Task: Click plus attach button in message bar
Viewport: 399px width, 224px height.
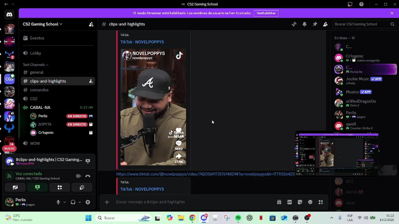Action: 107,202
